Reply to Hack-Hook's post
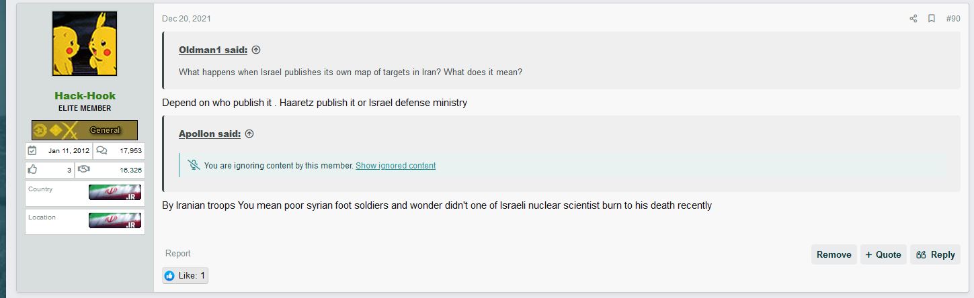The image size is (974, 298). (x=935, y=254)
